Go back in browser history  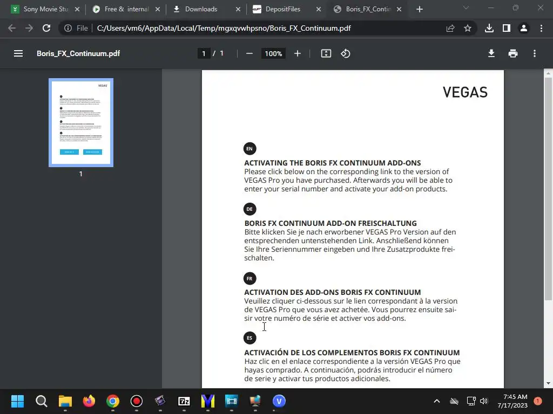[12, 28]
